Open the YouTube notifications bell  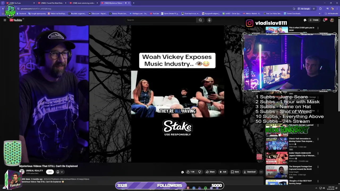(325, 20)
